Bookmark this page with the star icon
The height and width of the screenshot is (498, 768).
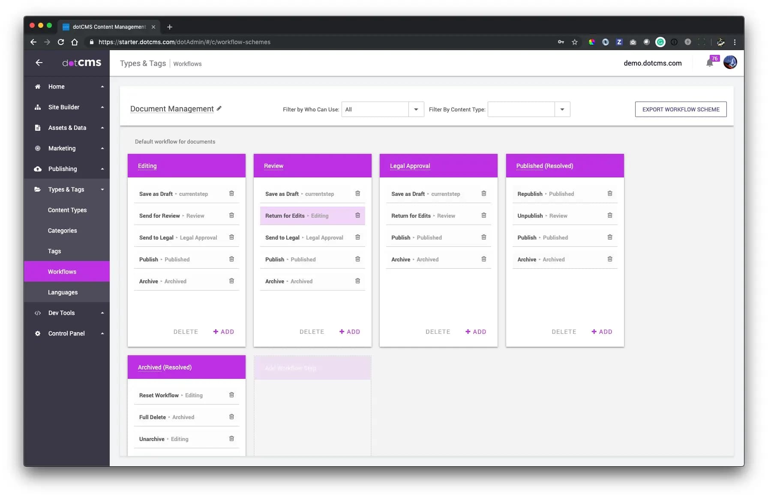575,42
